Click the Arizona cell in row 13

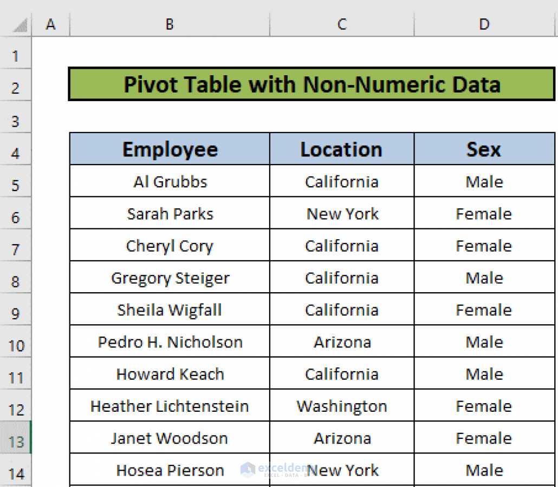click(341, 438)
